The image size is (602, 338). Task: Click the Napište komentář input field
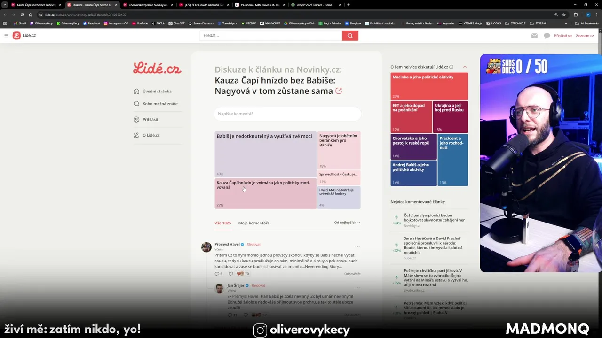click(287, 114)
